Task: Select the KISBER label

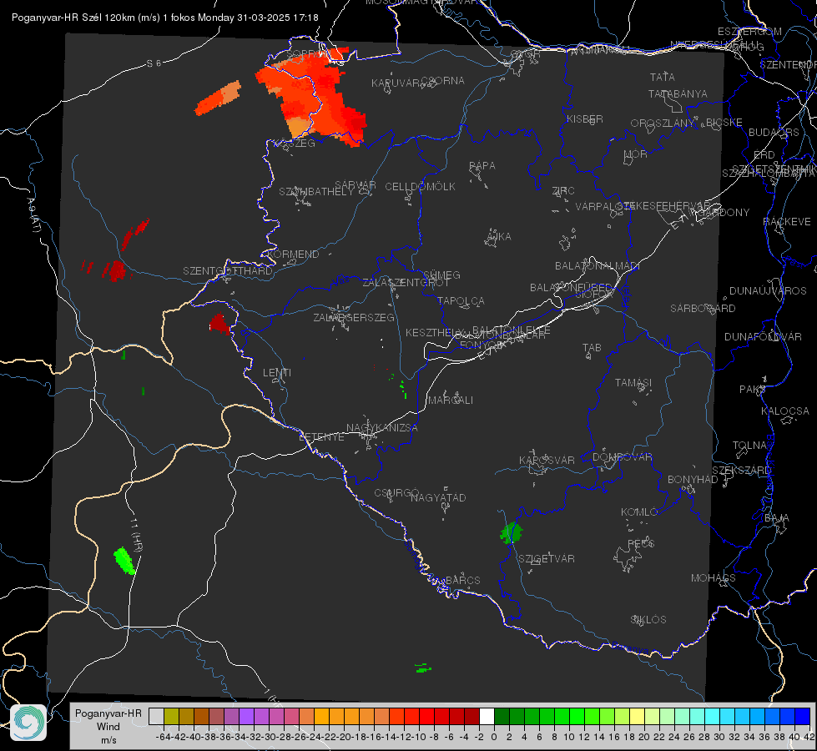Action: tap(585, 118)
